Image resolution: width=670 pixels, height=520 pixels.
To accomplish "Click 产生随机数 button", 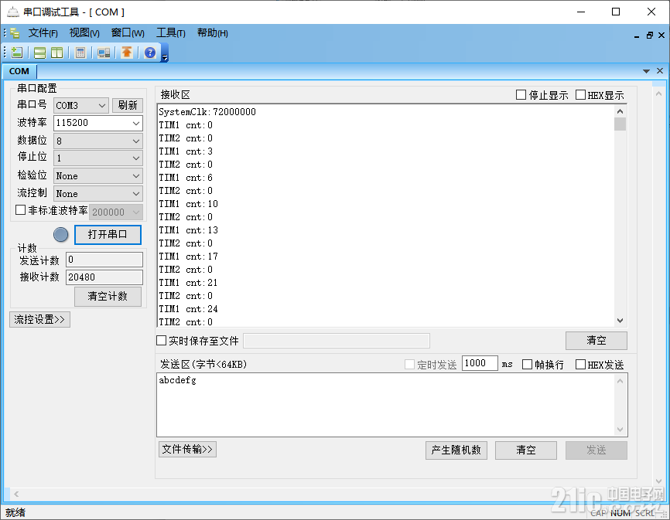I will click(x=456, y=450).
